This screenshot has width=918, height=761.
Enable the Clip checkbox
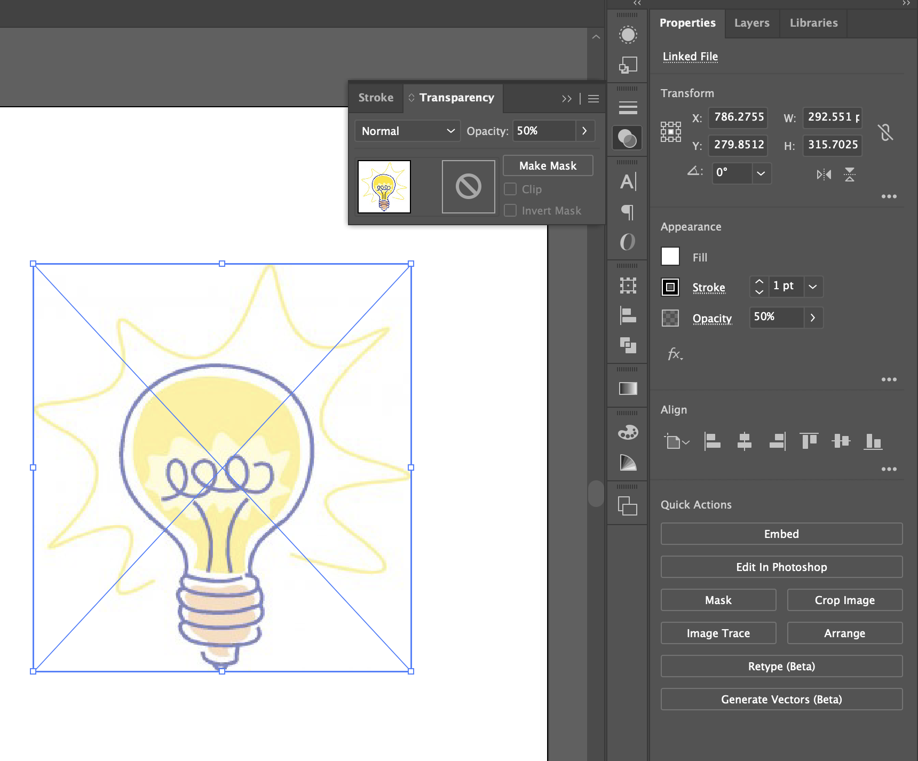[510, 189]
